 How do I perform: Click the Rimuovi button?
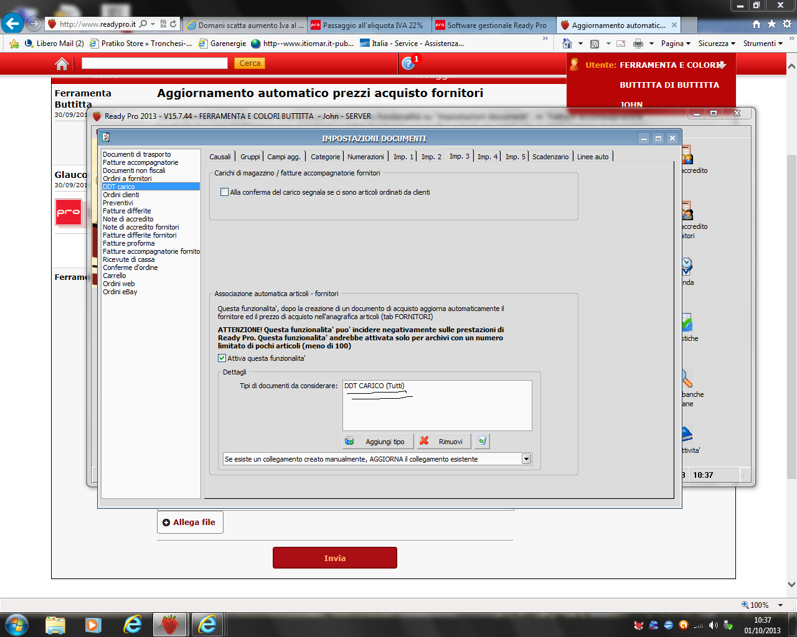pyautogui.click(x=444, y=441)
